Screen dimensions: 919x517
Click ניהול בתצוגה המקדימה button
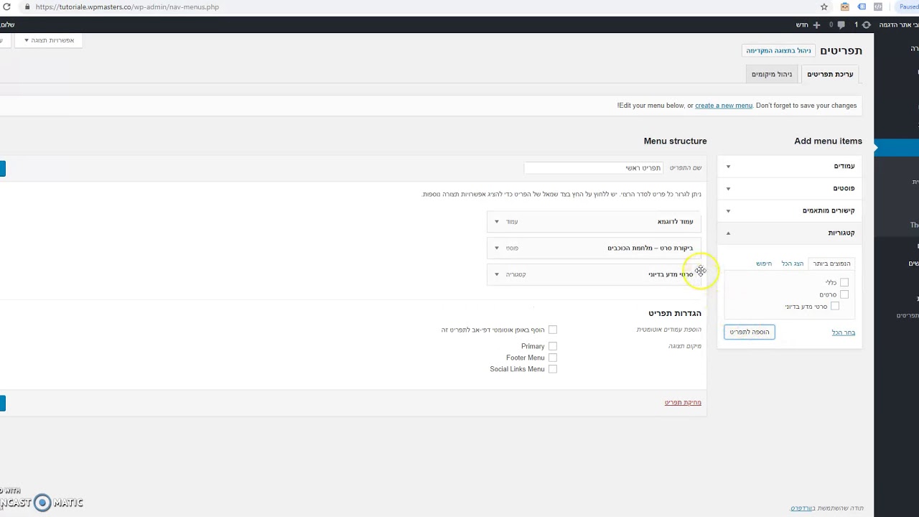point(778,50)
